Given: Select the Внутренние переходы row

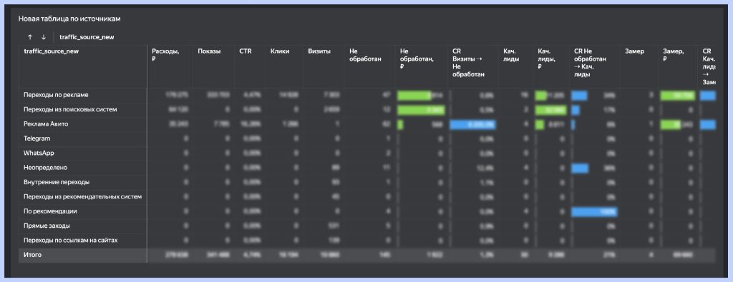Looking at the screenshot, I should click(x=367, y=182).
